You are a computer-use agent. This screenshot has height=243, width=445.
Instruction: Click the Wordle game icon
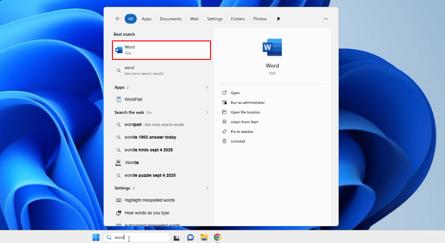[x=118, y=163]
